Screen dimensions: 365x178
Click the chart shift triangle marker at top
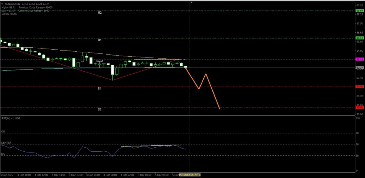191,2
